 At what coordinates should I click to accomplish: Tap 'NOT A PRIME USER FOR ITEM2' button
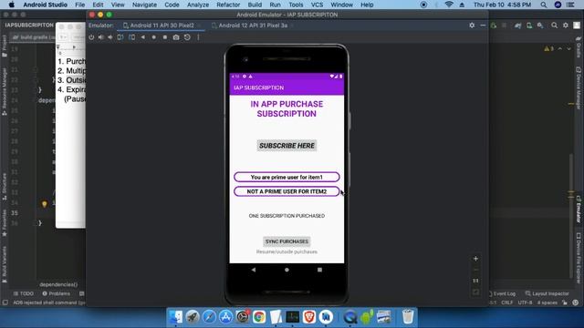click(x=287, y=191)
